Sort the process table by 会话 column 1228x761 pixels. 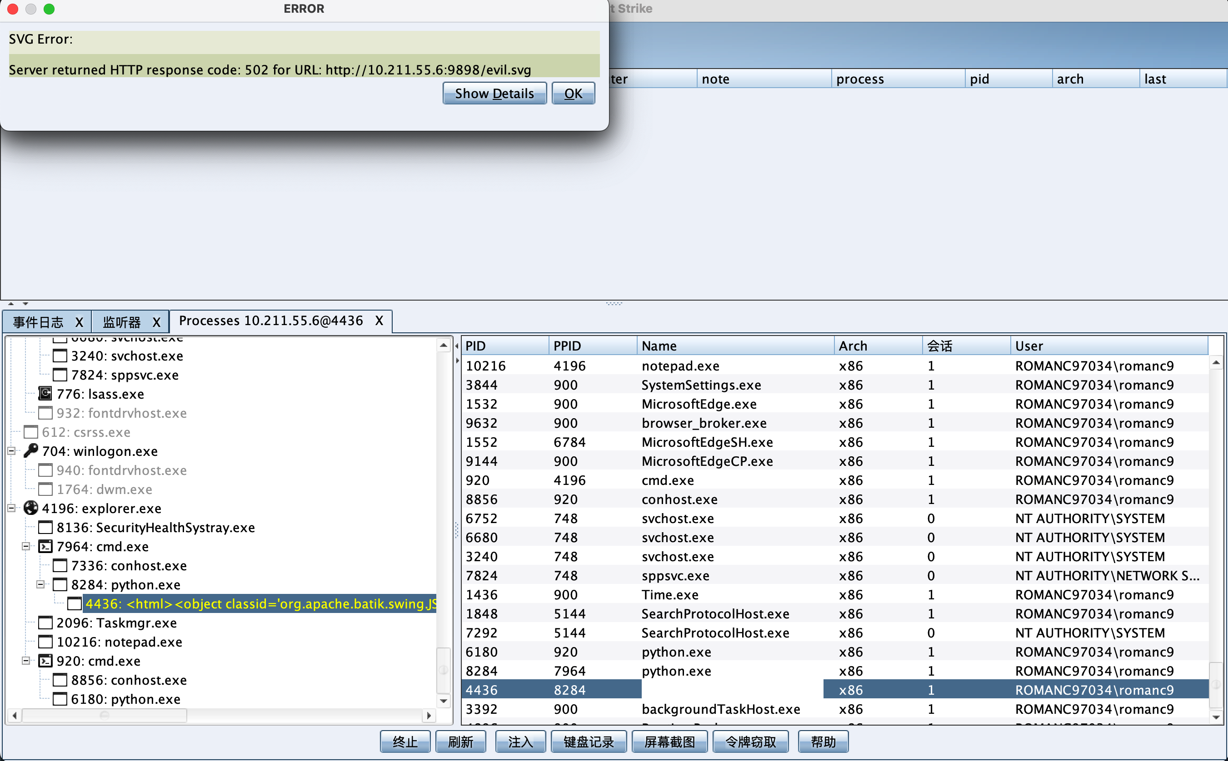point(966,346)
